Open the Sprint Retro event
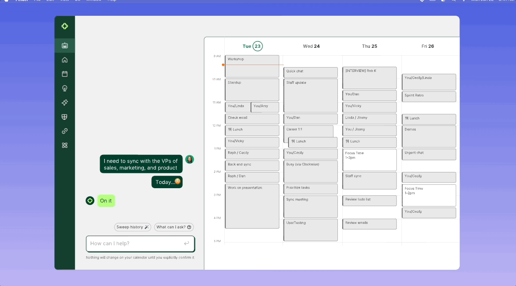This screenshot has width=516, height=286. point(429,97)
